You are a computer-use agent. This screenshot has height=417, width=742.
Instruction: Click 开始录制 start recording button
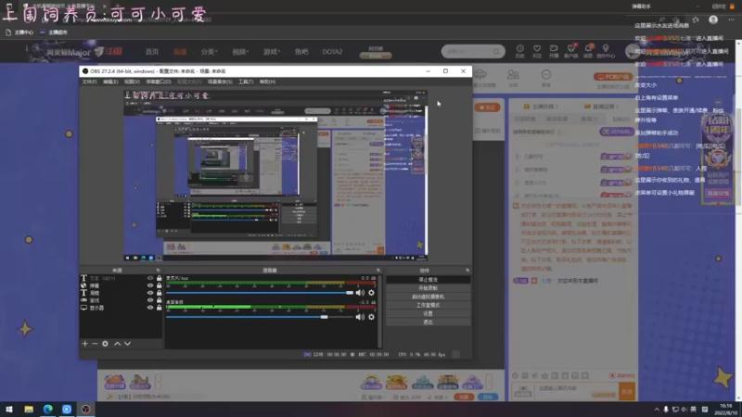click(x=428, y=288)
